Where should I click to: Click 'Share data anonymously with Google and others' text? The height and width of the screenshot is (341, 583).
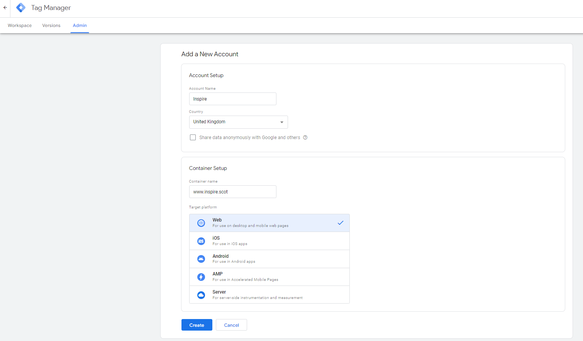[249, 138]
